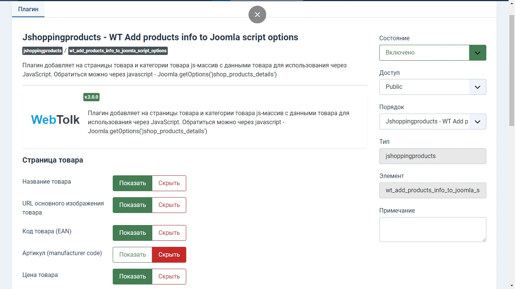The height and width of the screenshot is (289, 515).
Task: Open the Доступ dropdown showing Public
Action: tap(432, 87)
